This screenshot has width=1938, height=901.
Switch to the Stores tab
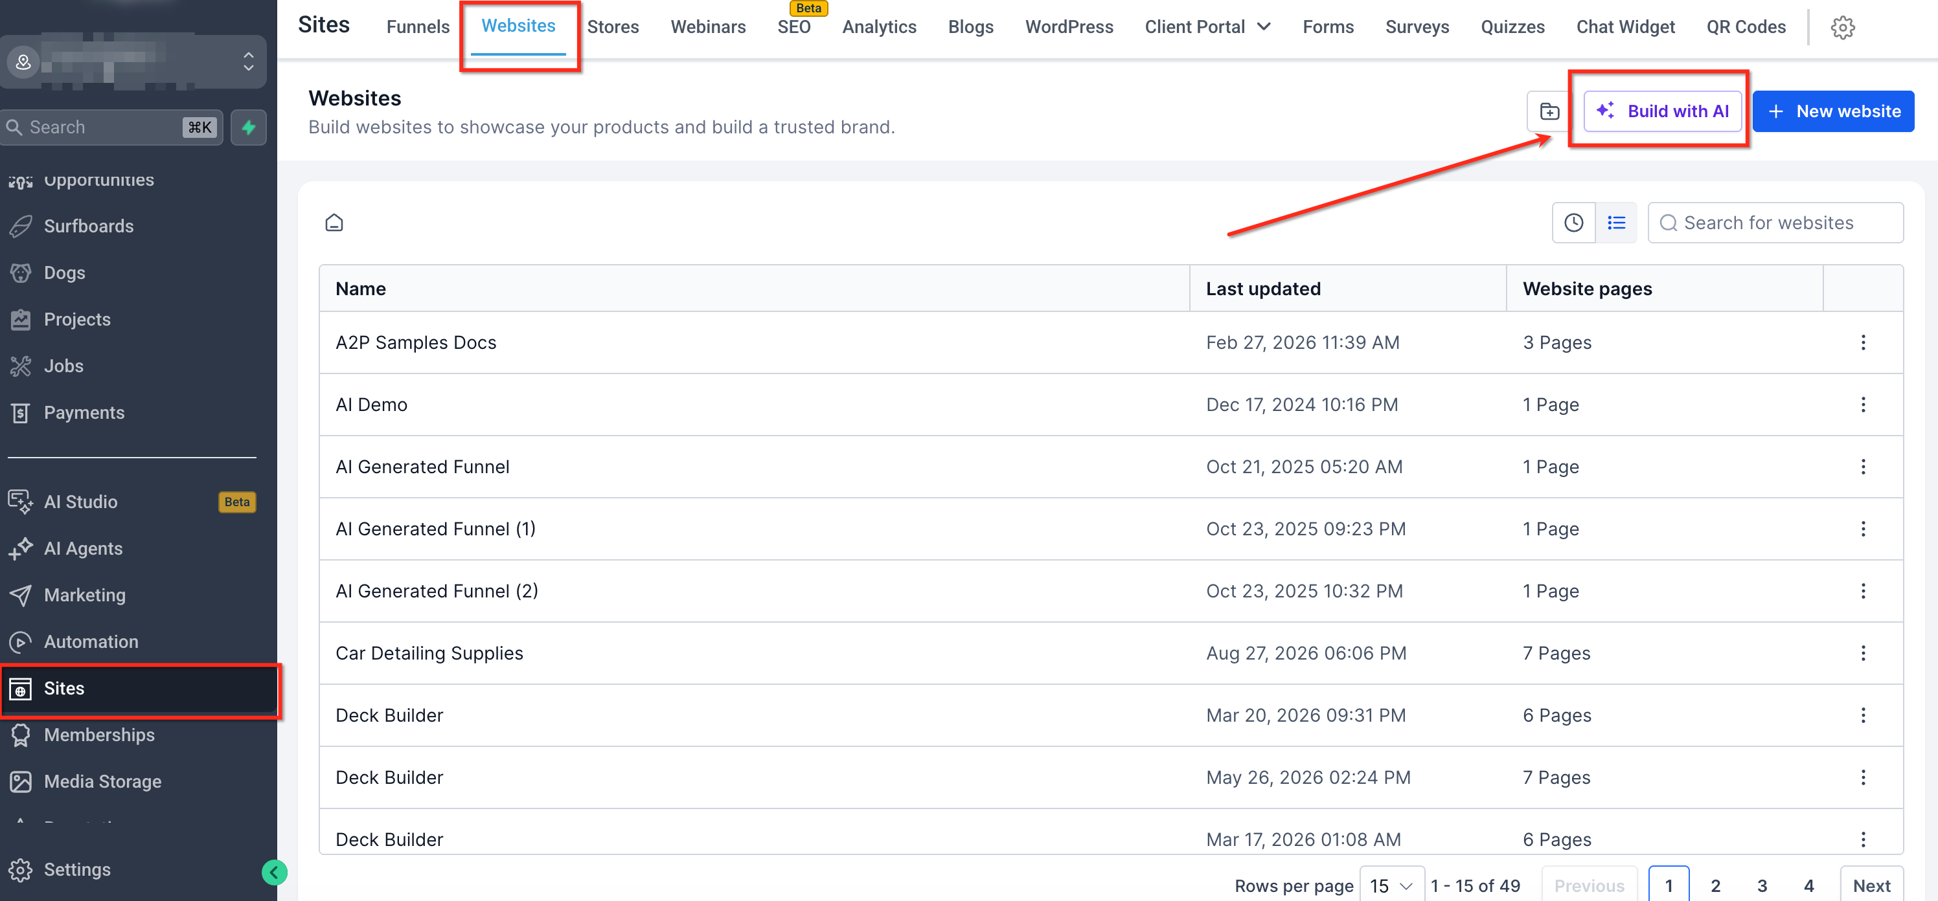coord(612,27)
